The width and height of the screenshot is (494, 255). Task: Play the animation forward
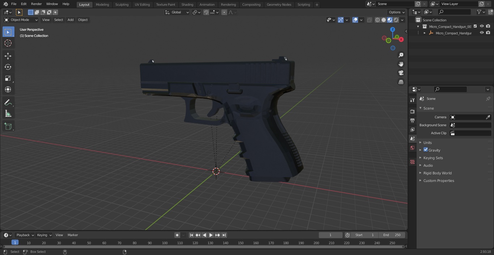[x=211, y=235]
